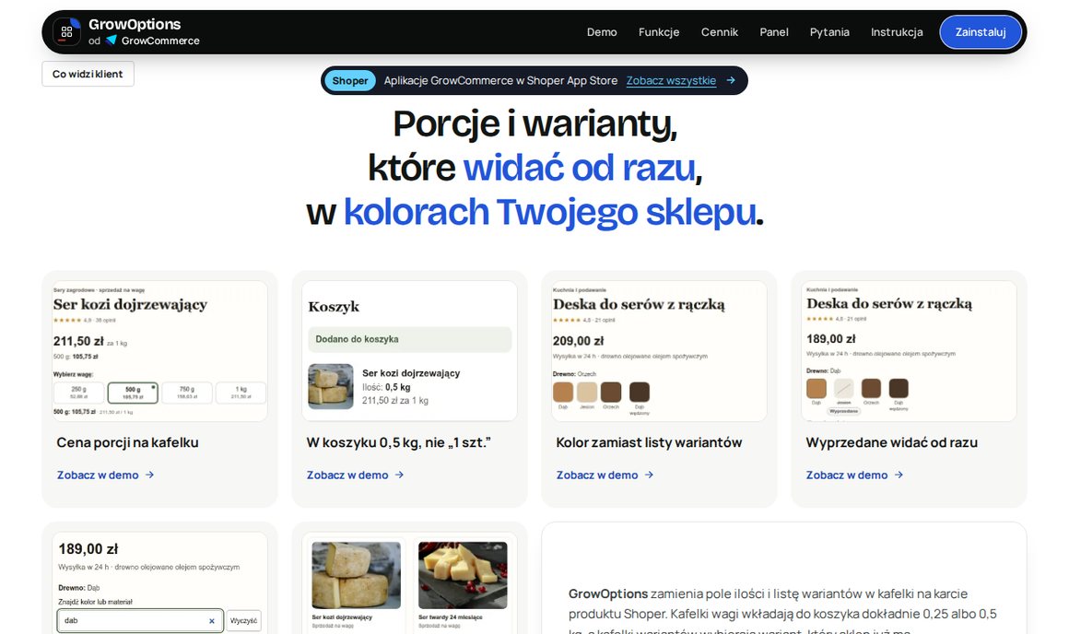Click arrow in 'Cena porcji na kafelku' demo link
1069x634 pixels.
(149, 475)
